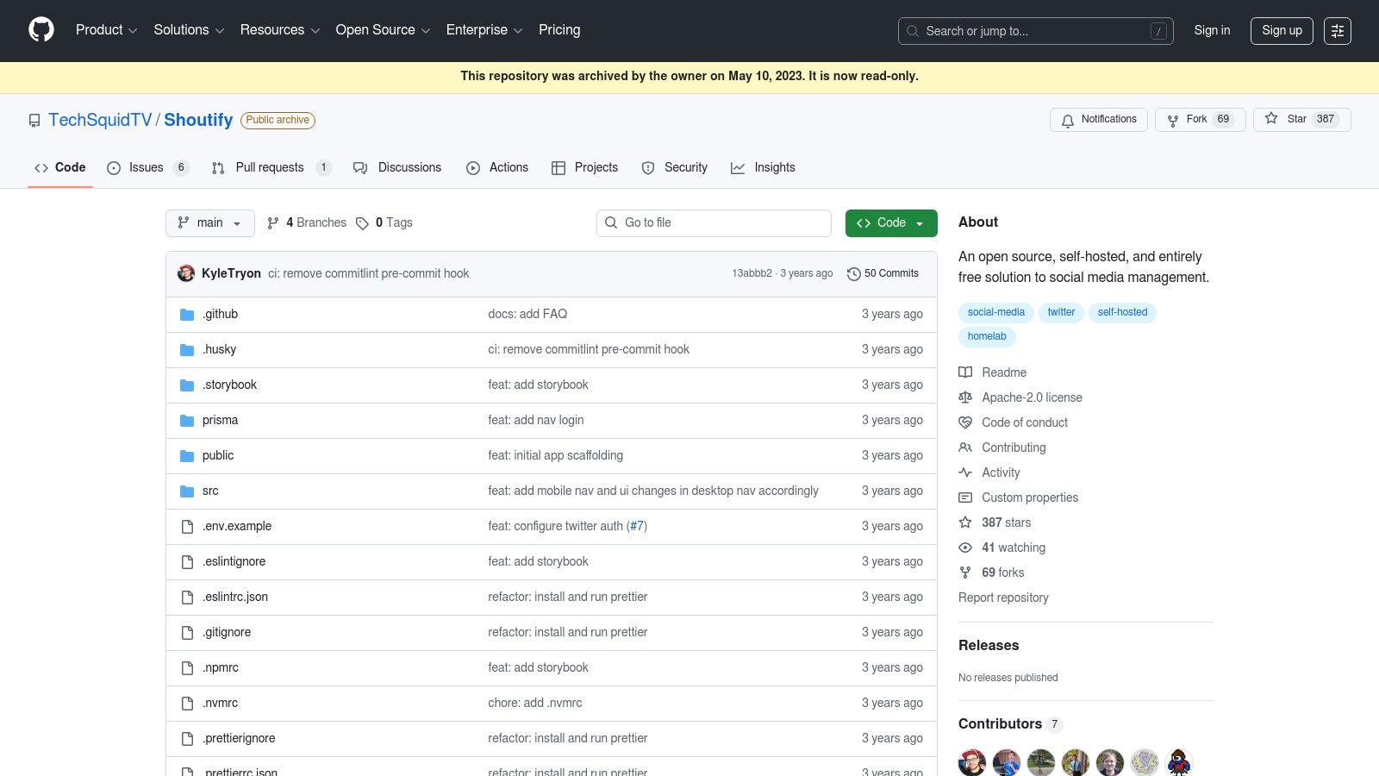Open the main branch selector dropdown

(210, 223)
